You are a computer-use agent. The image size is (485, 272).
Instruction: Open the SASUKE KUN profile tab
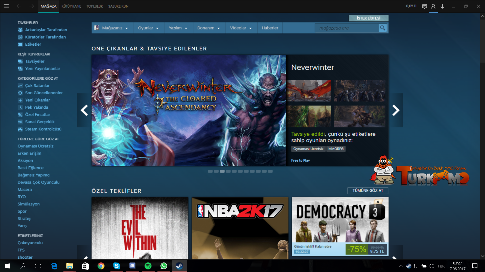click(118, 6)
